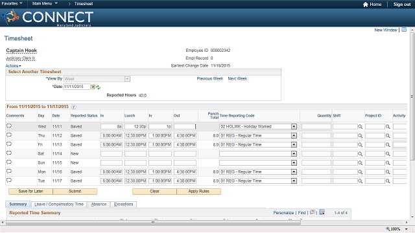Click the green refresh timesheet icon

[98, 87]
